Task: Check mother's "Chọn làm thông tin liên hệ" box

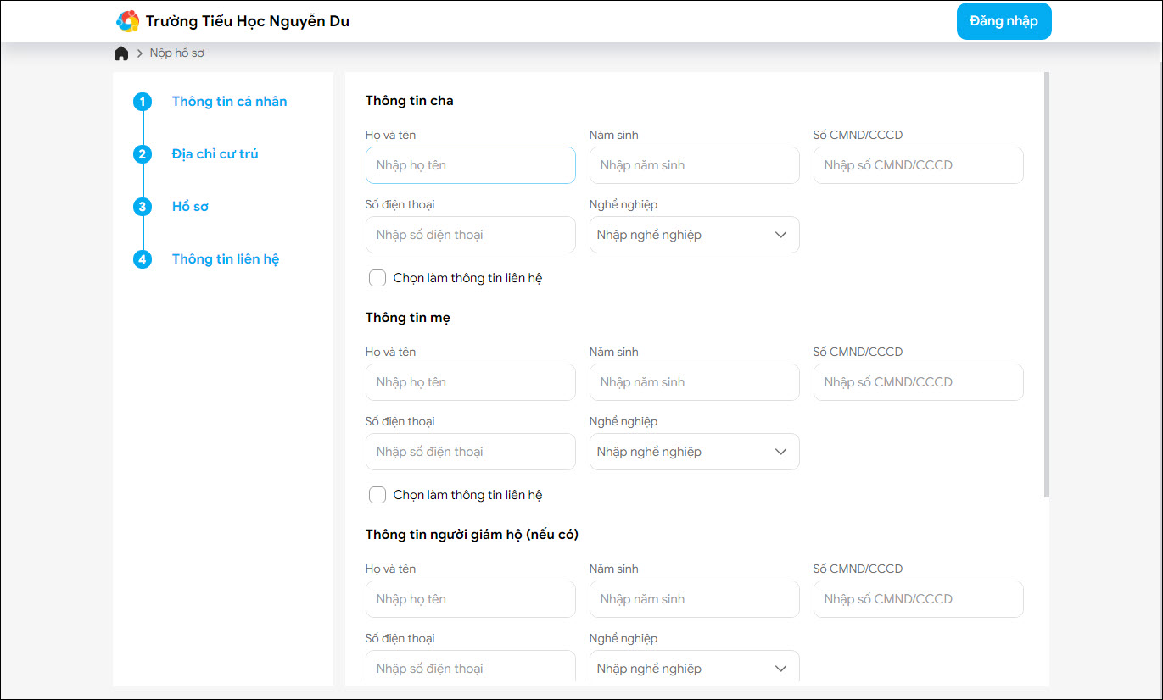Action: [377, 495]
